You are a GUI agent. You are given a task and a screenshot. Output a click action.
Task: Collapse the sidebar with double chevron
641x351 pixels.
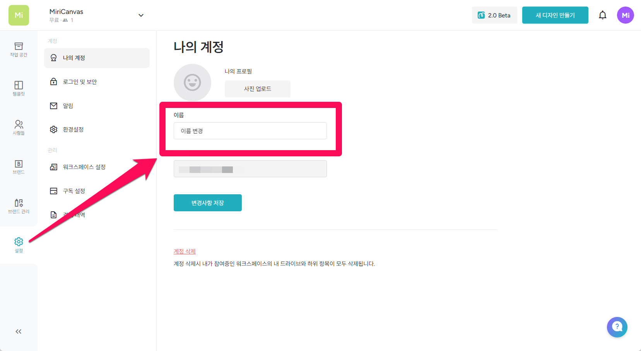[x=19, y=331]
